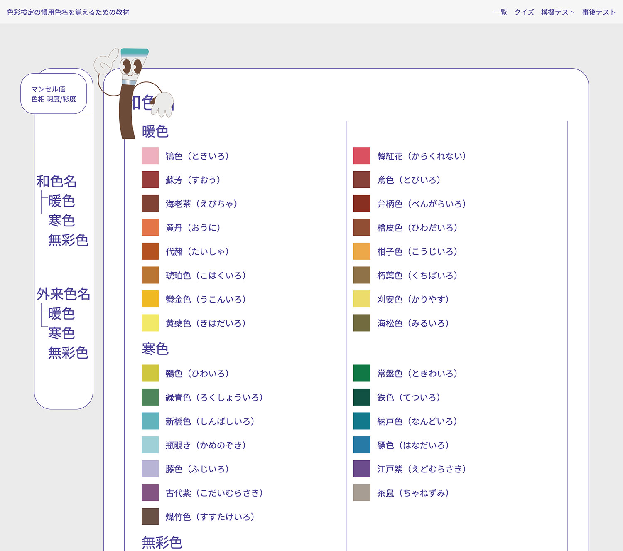The width and height of the screenshot is (623, 551).
Task: Click the マンセル値 info box
Action: [54, 94]
